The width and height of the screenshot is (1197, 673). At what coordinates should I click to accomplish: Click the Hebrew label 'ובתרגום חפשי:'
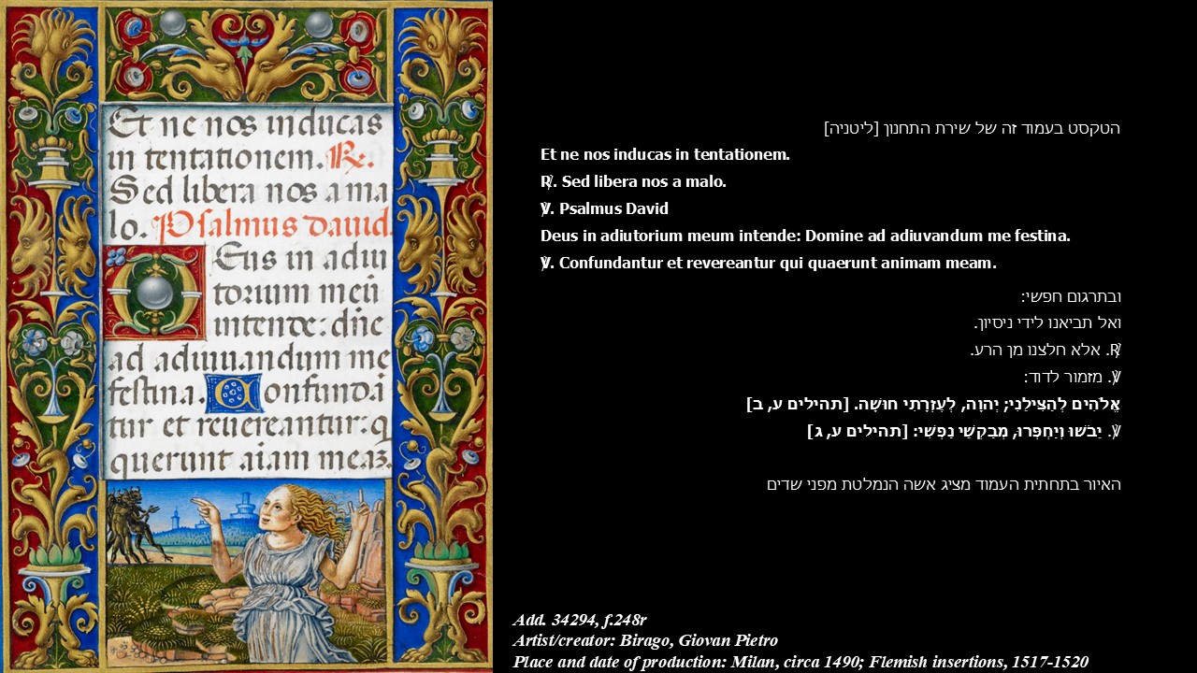coord(1071,296)
